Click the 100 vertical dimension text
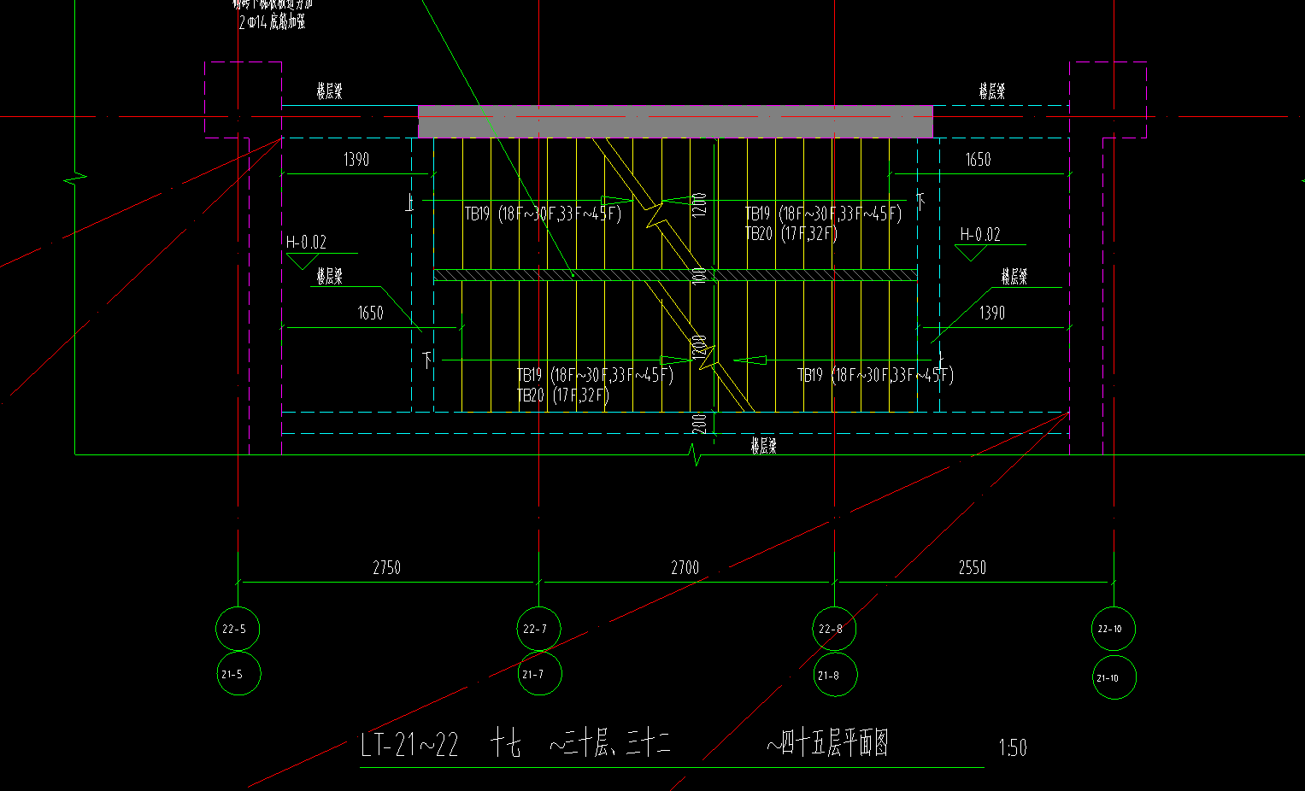 click(x=700, y=275)
